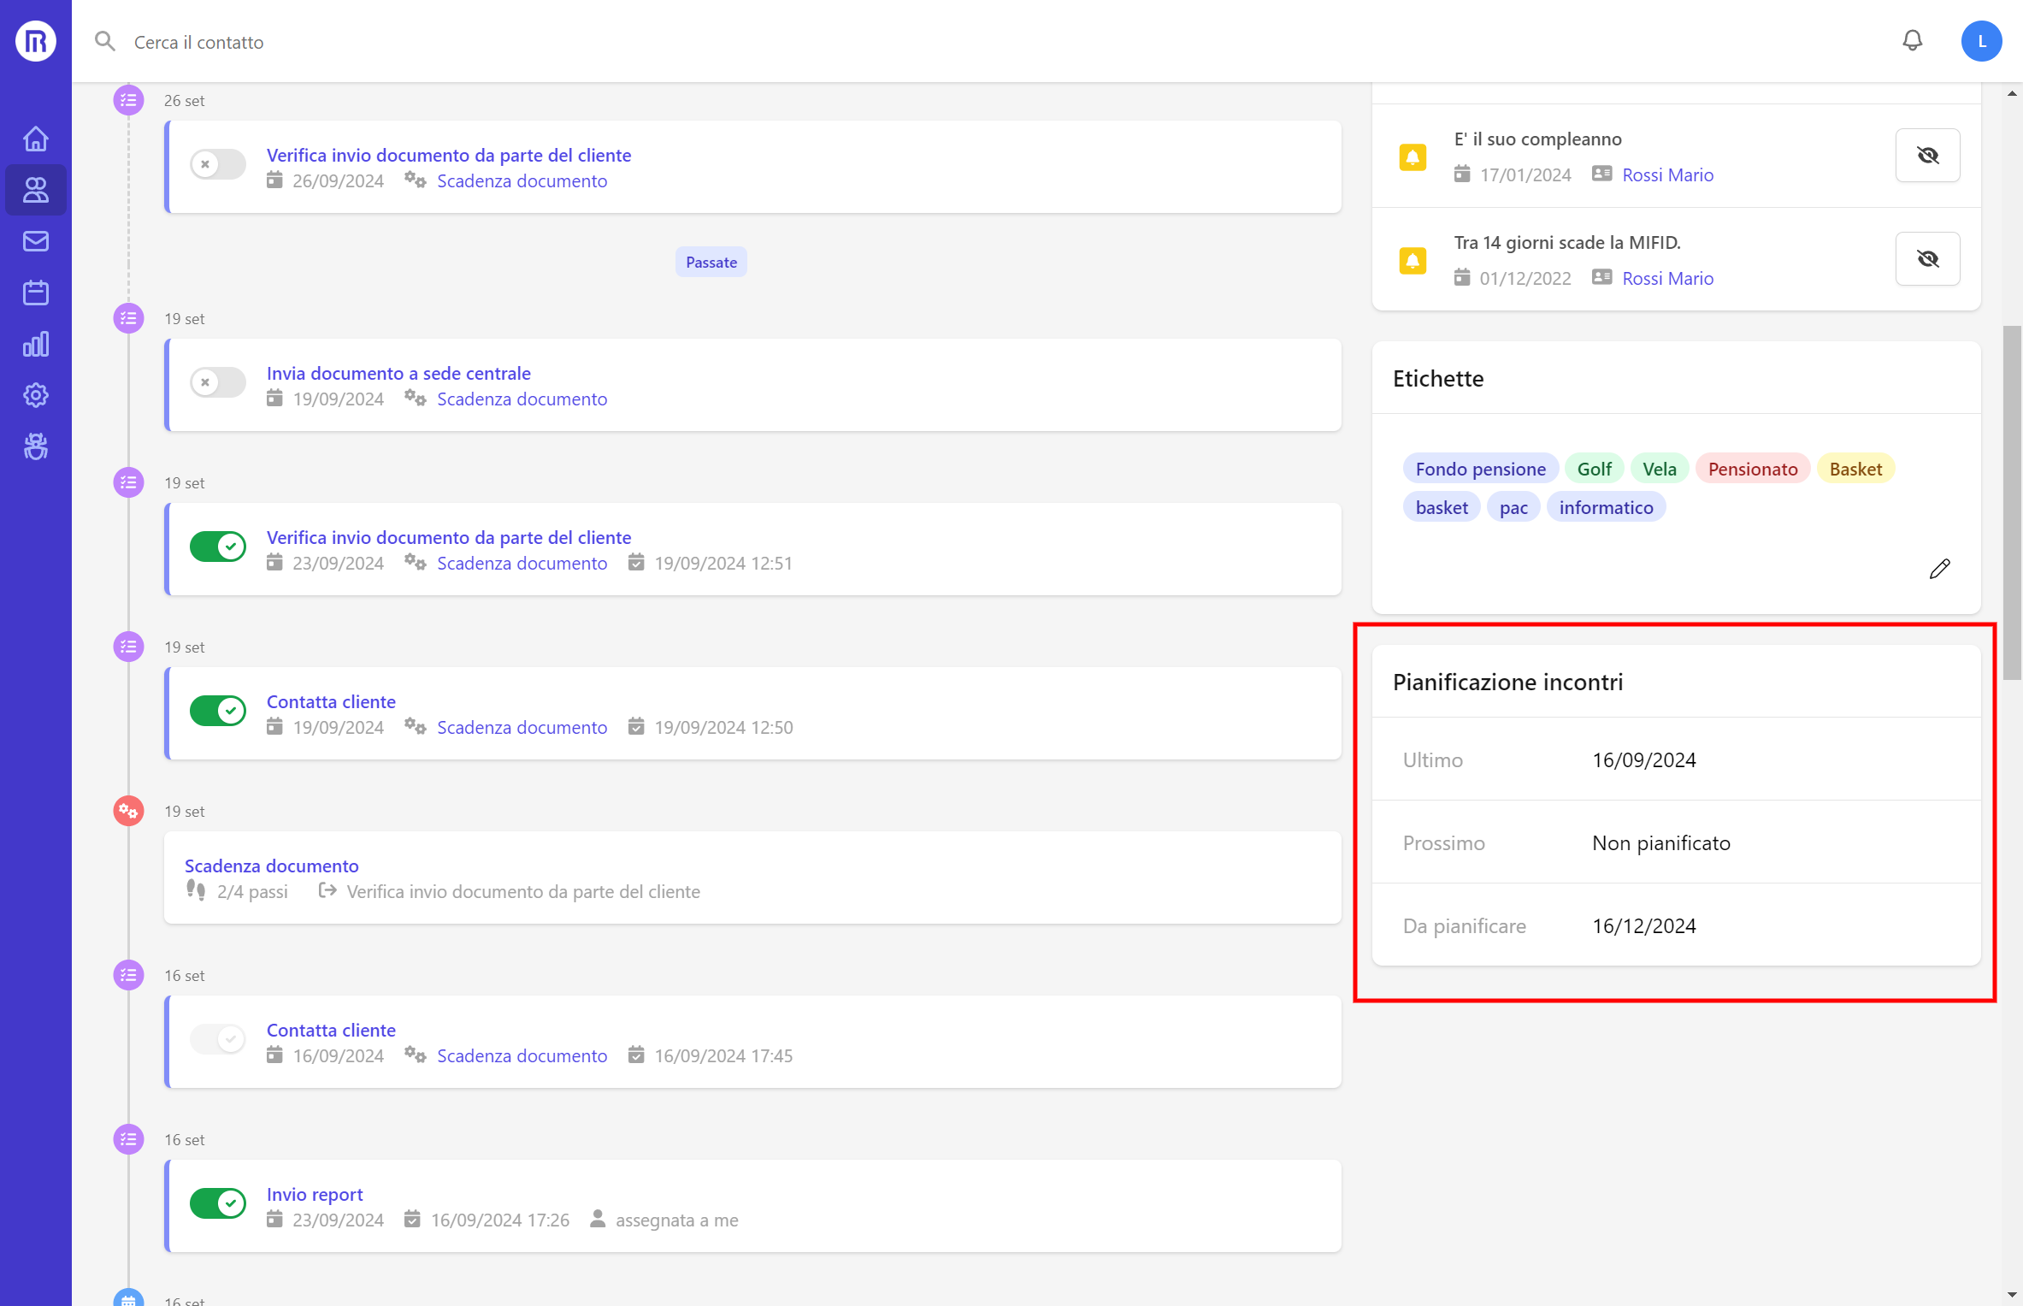Open the calendar section in the sidebar

pyautogui.click(x=35, y=292)
